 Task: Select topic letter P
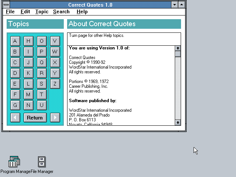pos(42,52)
